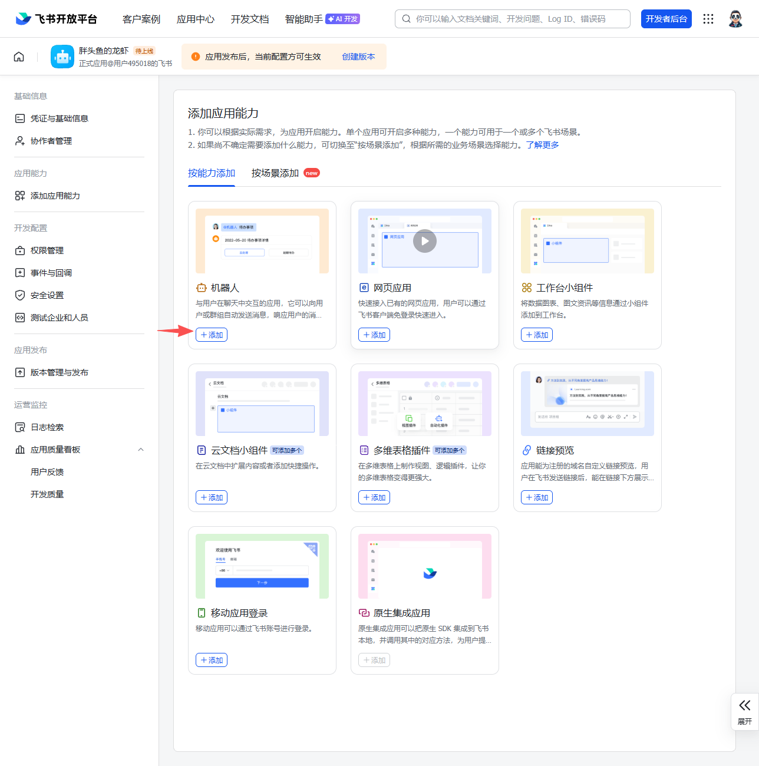759x766 pixels.
Task: Click the 协作者管理 person icon
Action: click(x=20, y=141)
